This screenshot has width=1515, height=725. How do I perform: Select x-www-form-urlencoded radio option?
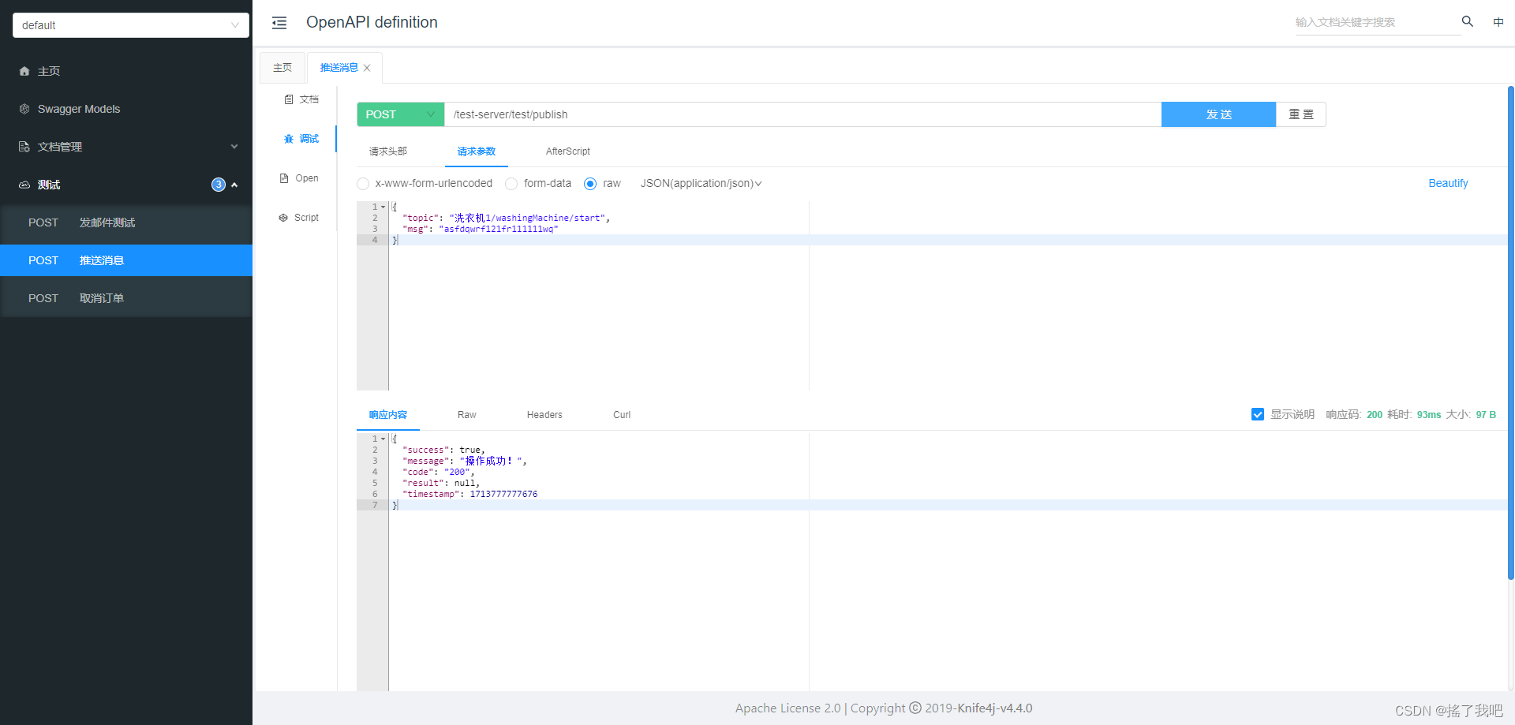coord(363,184)
